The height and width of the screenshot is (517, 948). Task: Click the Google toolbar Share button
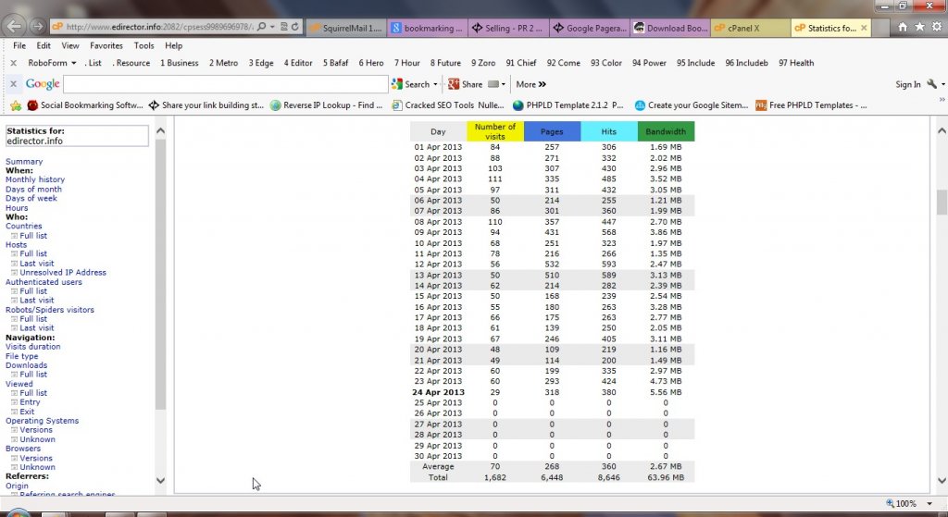pyautogui.click(x=466, y=84)
